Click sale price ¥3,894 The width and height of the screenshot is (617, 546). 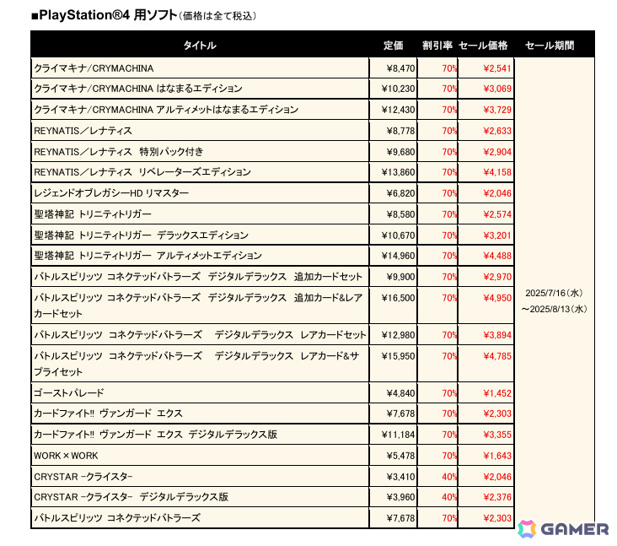(x=497, y=335)
